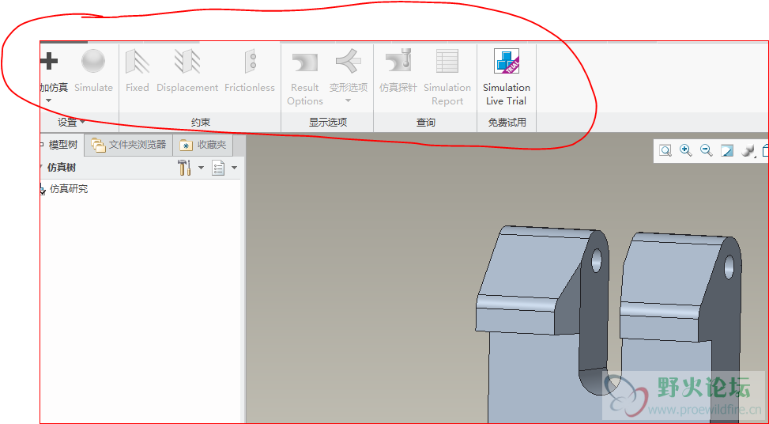769x424 pixels.
Task: Click the Simulate sphere icon
Action: (x=93, y=61)
